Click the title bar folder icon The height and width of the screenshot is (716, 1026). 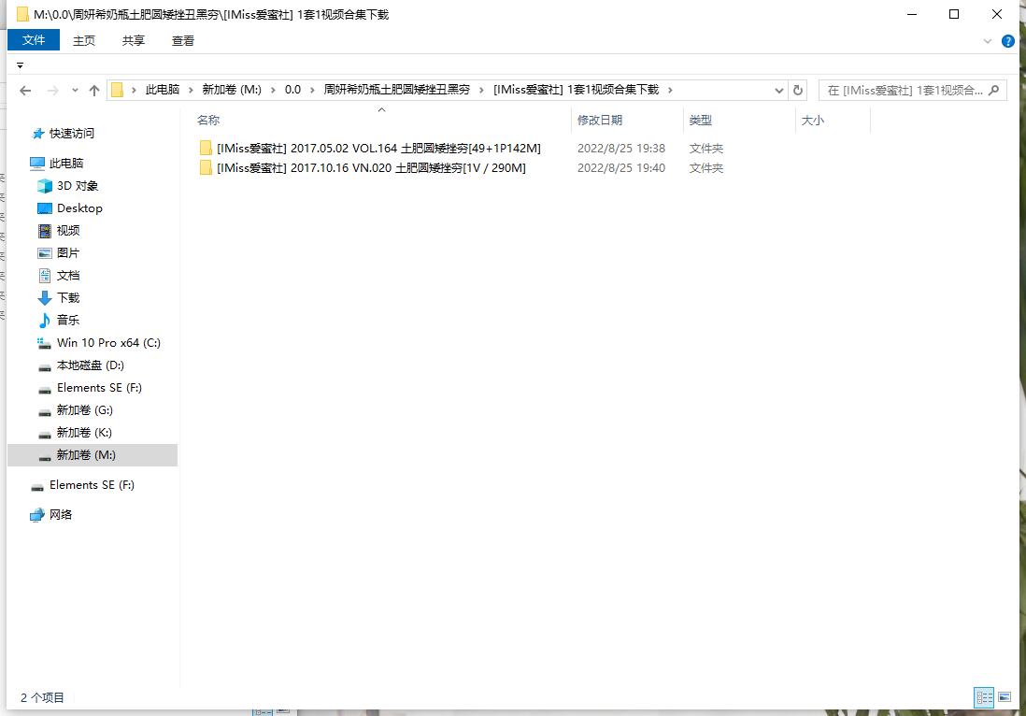22,14
